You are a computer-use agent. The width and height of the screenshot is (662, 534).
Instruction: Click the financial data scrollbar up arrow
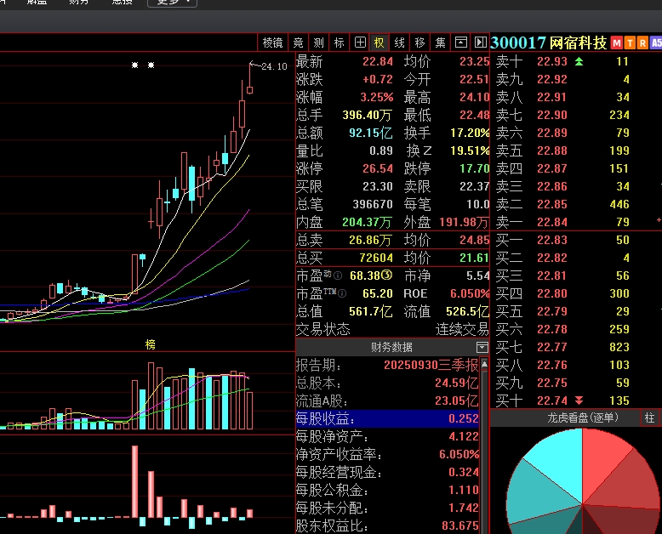[x=484, y=364]
